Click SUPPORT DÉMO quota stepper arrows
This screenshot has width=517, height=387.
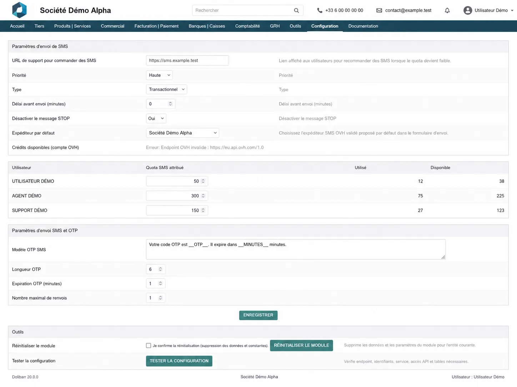click(x=203, y=210)
